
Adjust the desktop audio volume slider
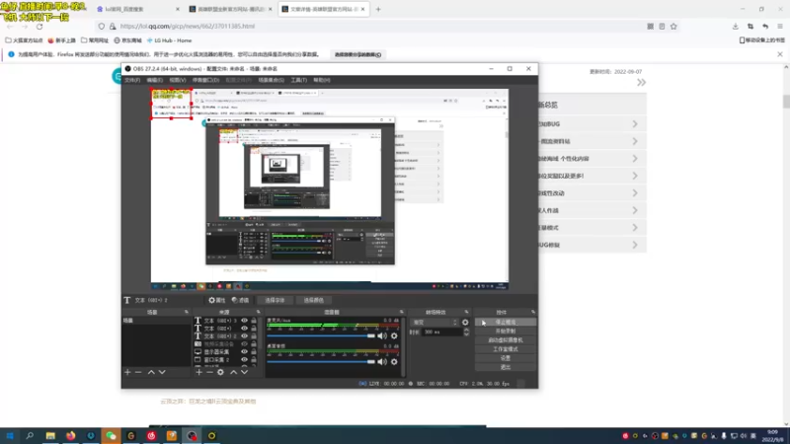(x=321, y=361)
